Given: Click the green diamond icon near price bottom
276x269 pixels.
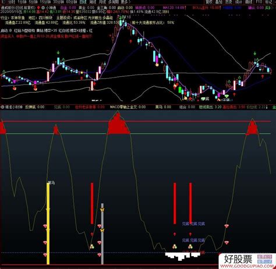Looking at the screenshot, I should point(227,96).
